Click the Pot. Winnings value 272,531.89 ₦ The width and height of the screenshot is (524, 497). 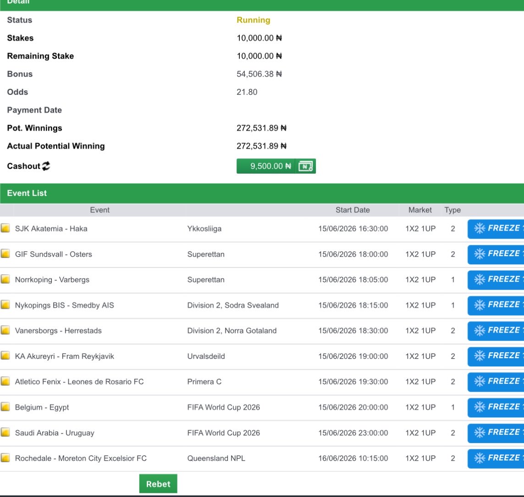pos(262,128)
